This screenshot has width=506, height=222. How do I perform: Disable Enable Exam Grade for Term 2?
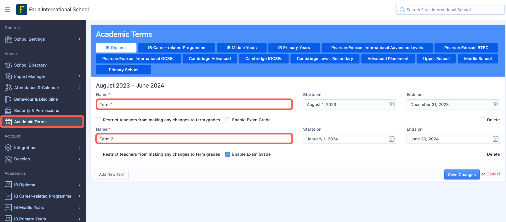(228, 154)
